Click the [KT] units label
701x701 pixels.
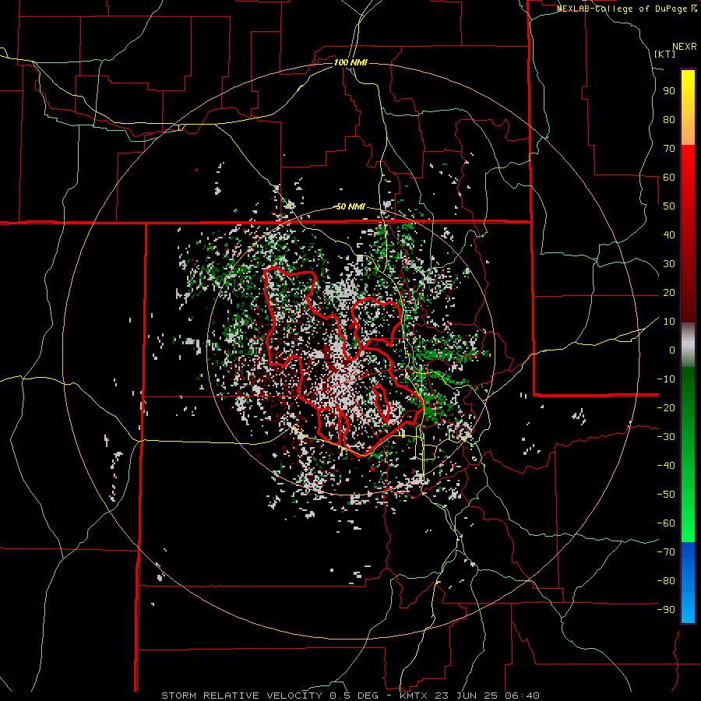tap(665, 54)
